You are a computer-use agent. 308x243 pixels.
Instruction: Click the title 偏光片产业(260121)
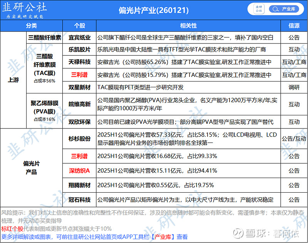click(154, 9)
